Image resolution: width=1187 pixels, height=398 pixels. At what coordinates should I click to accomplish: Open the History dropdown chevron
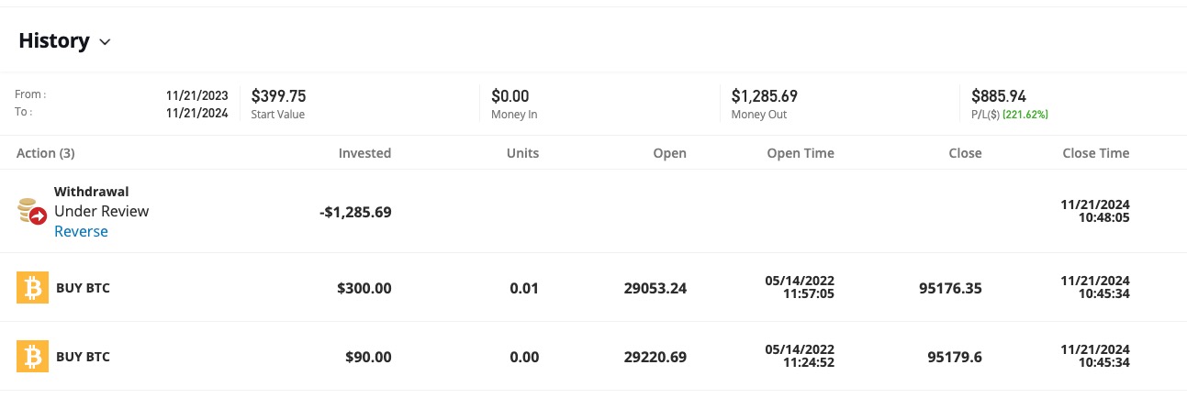(105, 42)
